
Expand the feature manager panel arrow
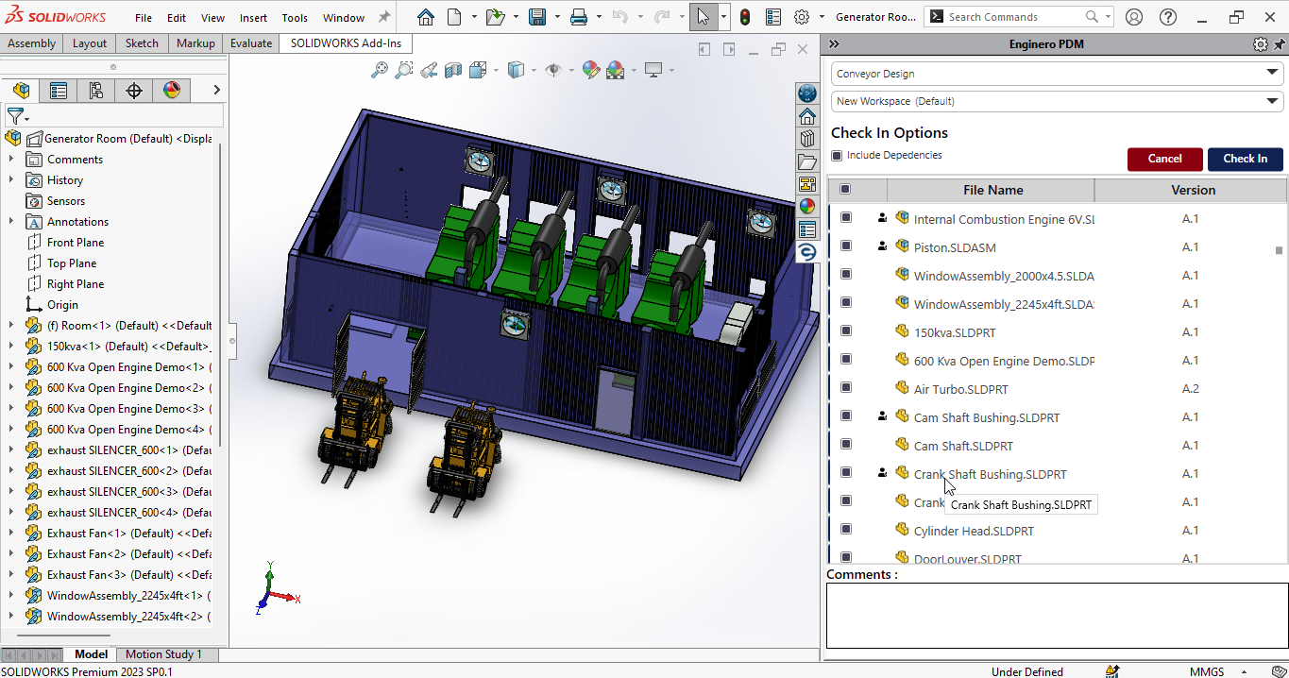pyautogui.click(x=216, y=91)
